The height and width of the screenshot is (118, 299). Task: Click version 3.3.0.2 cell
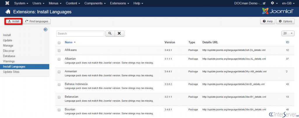coord(168,84)
